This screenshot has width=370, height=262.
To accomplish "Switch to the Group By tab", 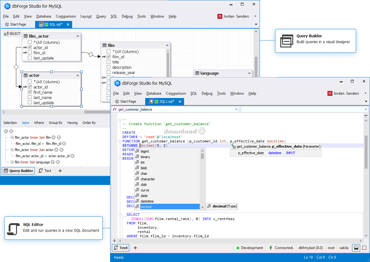I will click(55, 123).
